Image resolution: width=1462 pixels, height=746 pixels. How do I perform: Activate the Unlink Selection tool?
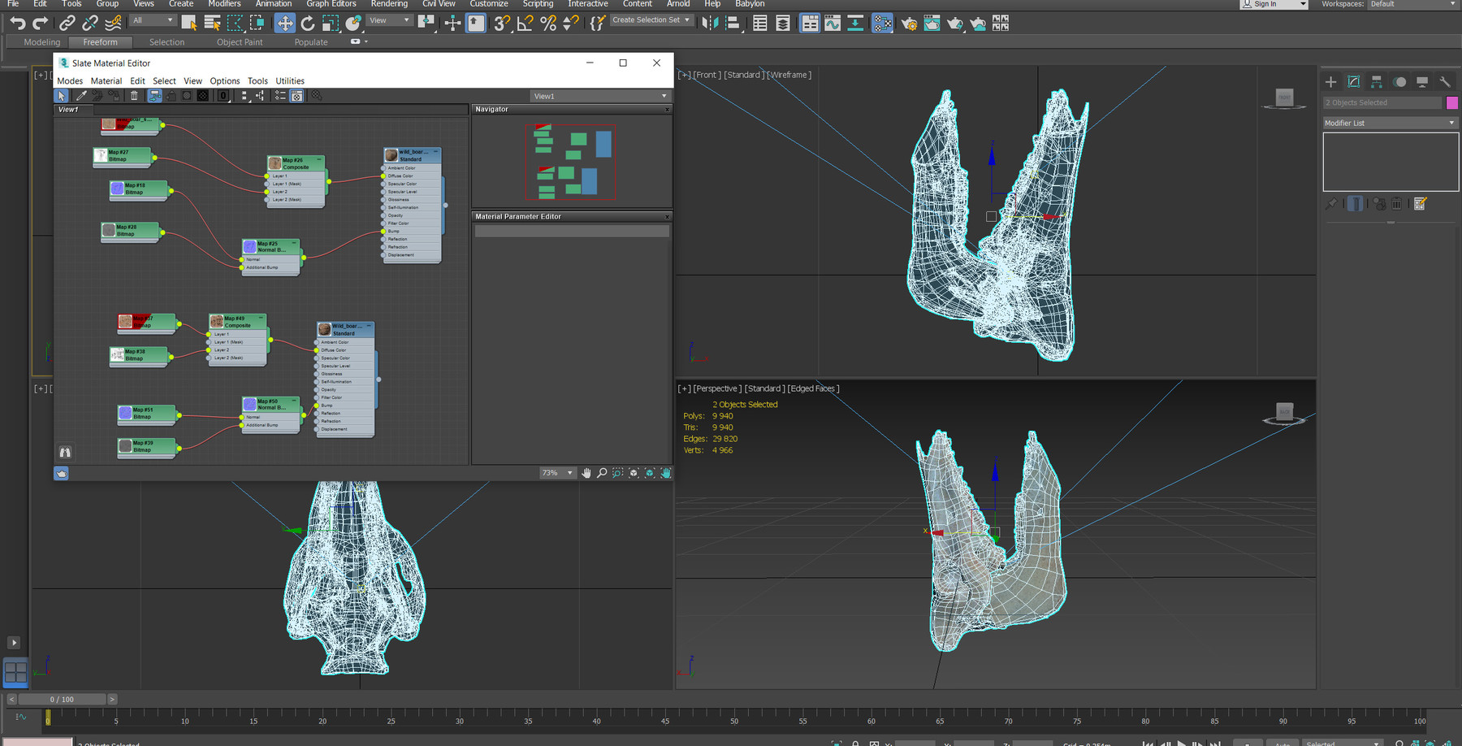[x=90, y=24]
